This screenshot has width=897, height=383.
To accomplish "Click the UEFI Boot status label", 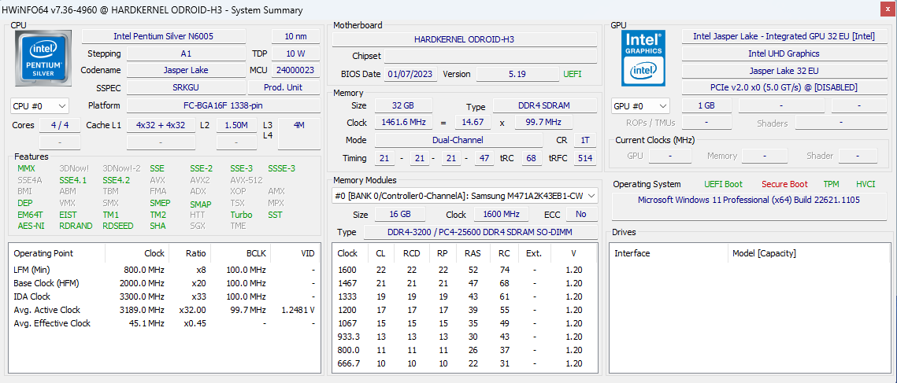I will click(x=724, y=184).
